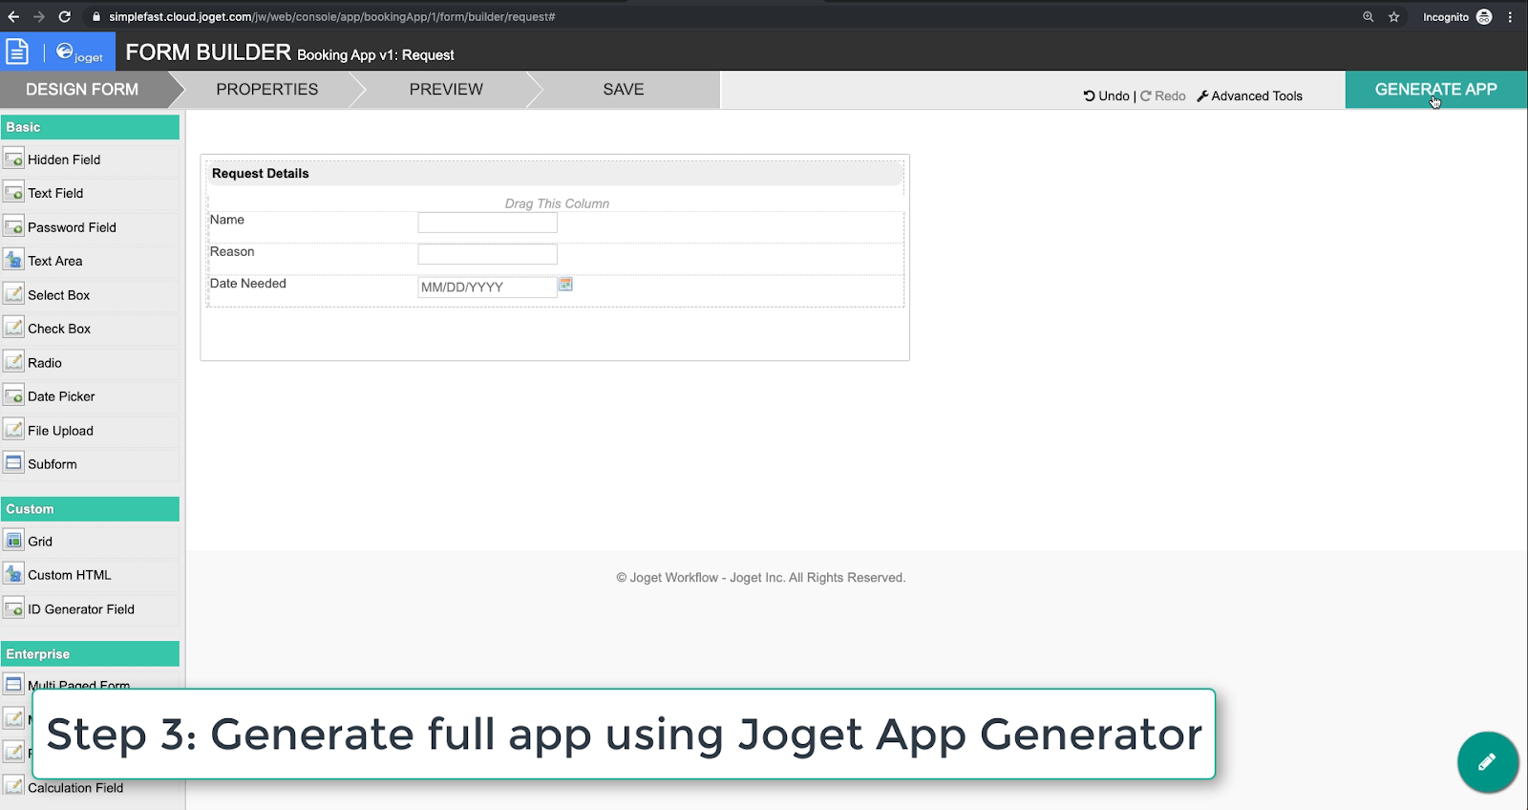This screenshot has width=1528, height=810.
Task: Click the Password Field palette icon
Action: click(13, 226)
